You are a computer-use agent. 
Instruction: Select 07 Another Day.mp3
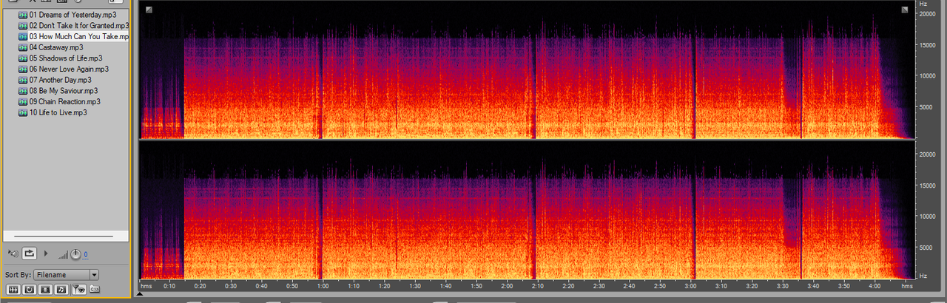tap(61, 80)
